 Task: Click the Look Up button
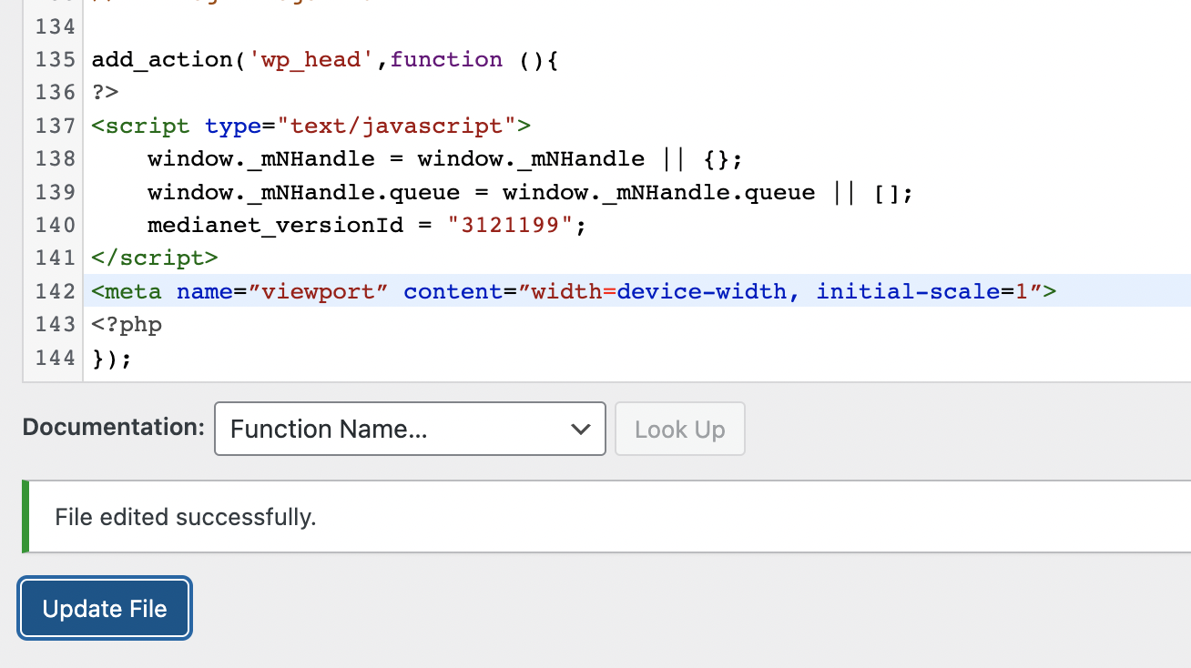point(680,429)
